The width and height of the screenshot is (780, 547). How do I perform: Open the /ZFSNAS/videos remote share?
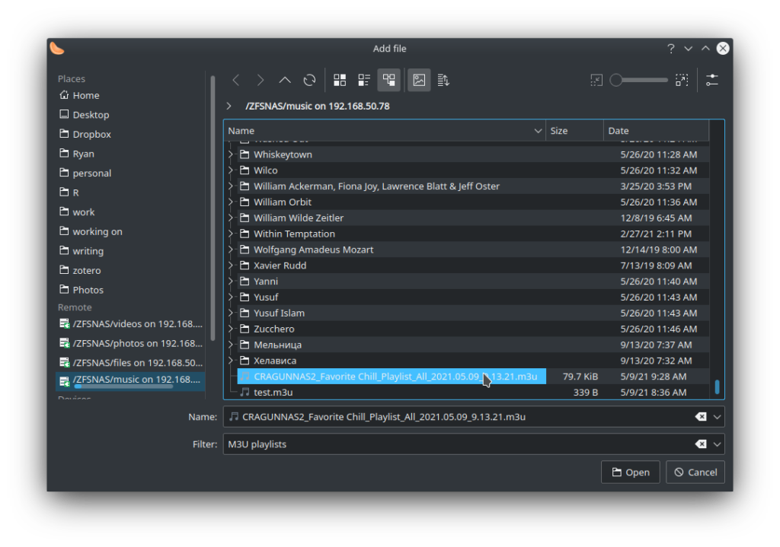click(130, 324)
